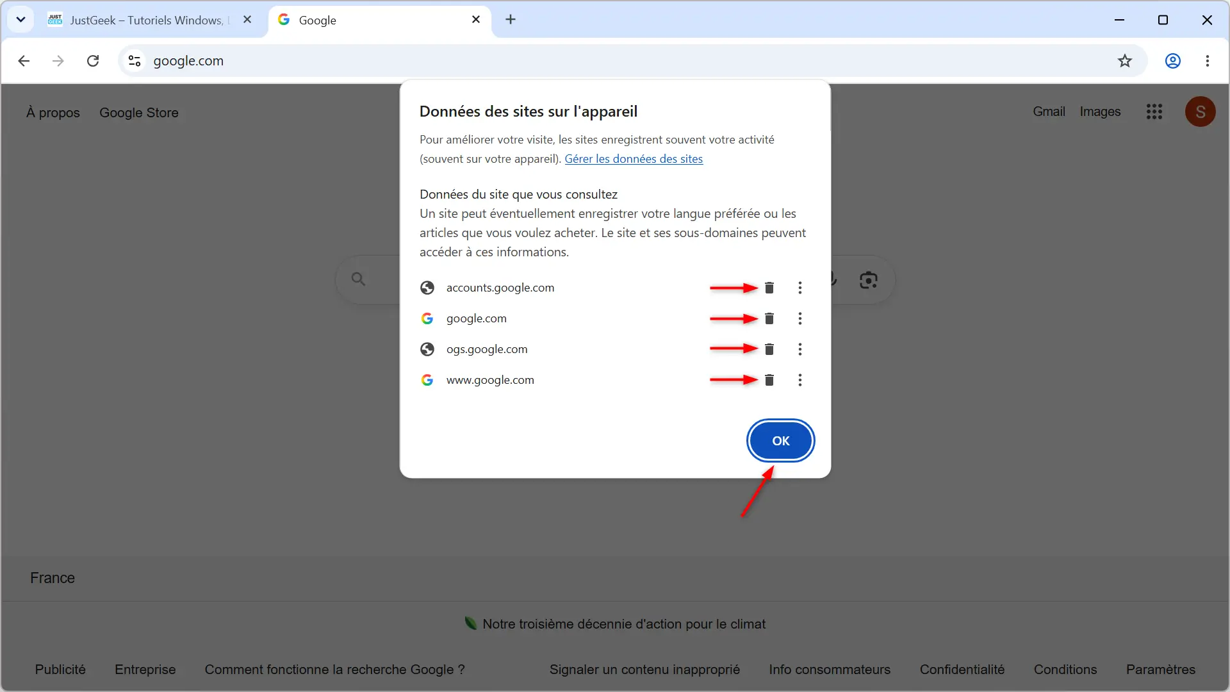The height and width of the screenshot is (692, 1230).
Task: Start search by image with the camera icon
Action: click(x=868, y=280)
